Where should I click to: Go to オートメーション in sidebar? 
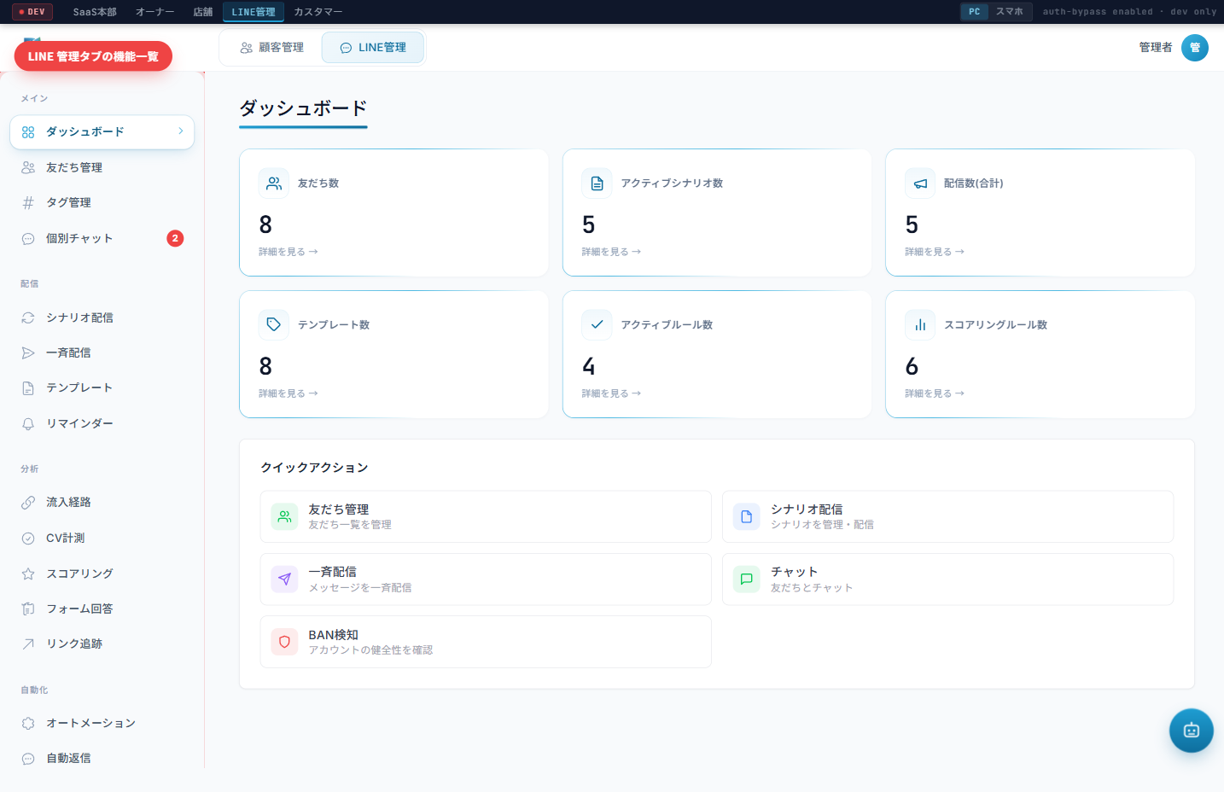click(x=102, y=723)
